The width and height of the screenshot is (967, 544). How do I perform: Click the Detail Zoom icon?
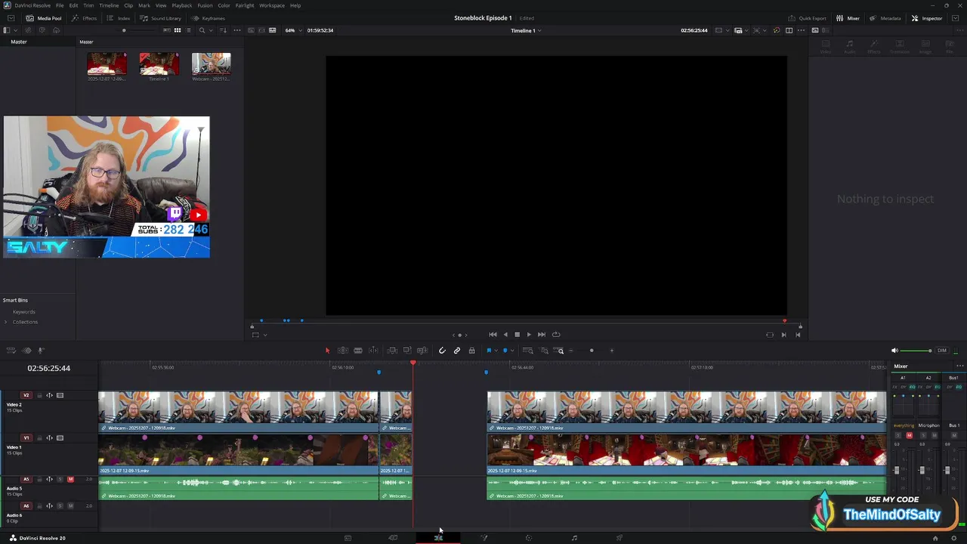pos(543,351)
